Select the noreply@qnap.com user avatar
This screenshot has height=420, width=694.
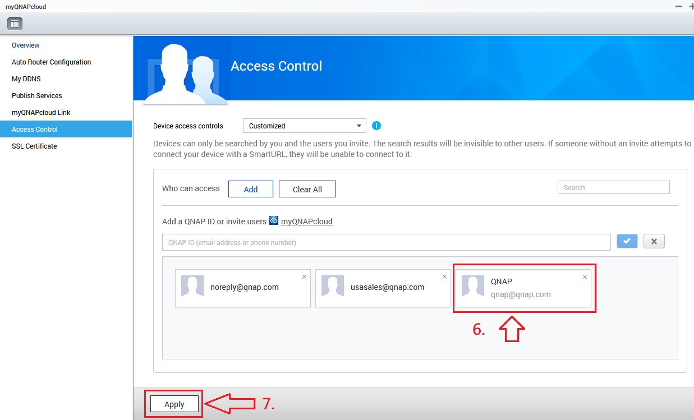coord(192,287)
